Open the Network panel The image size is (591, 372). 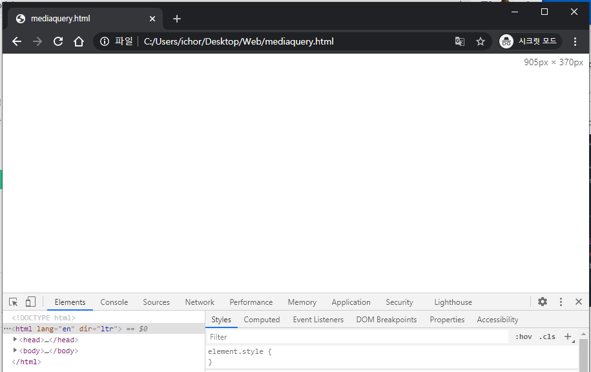point(200,302)
